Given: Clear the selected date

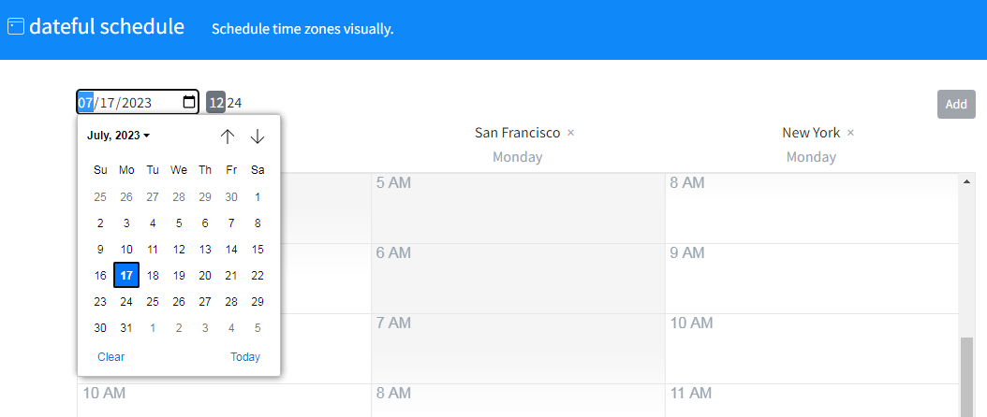Looking at the screenshot, I should (110, 357).
